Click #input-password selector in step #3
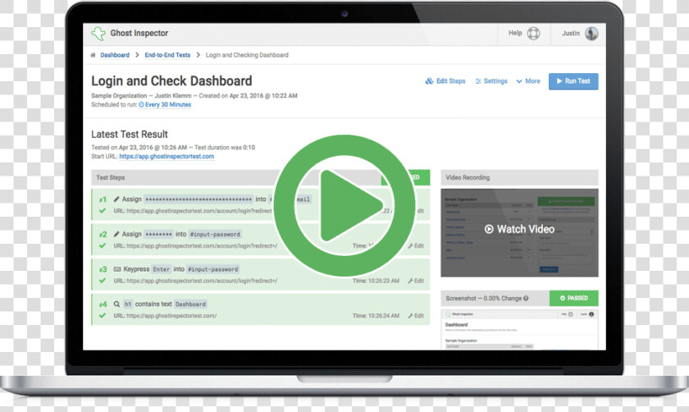This screenshot has width=689, height=412. coord(213,269)
